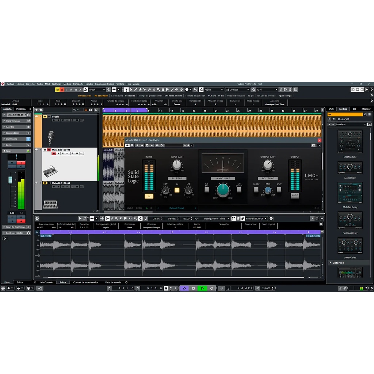374x374 pixels.
Task: Open the project setup gear icon top right
Action: coord(371,90)
